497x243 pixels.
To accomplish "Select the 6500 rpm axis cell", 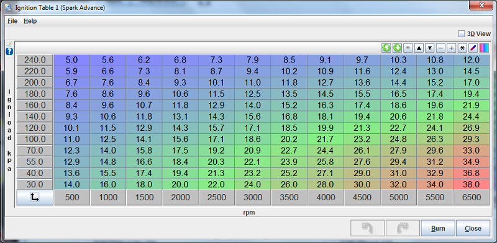I will point(472,198).
